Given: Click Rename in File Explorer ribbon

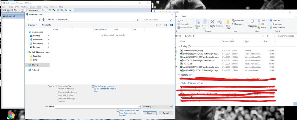Looking at the screenshot, I should pyautogui.click(x=219, y=24).
